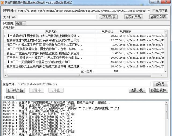Click price cell 1.60
The image size is (172, 136).
pos(108,53)
